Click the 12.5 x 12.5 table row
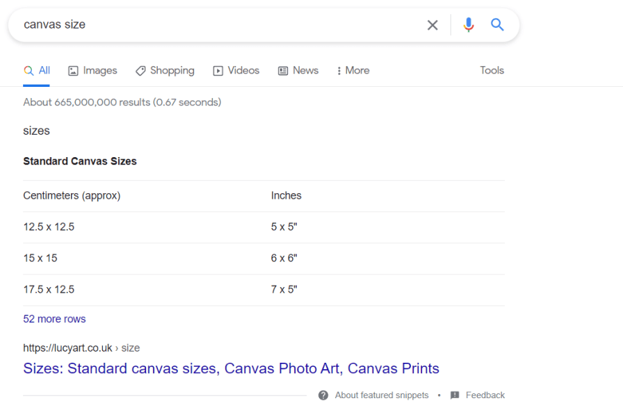623x410 pixels. [x=264, y=227]
